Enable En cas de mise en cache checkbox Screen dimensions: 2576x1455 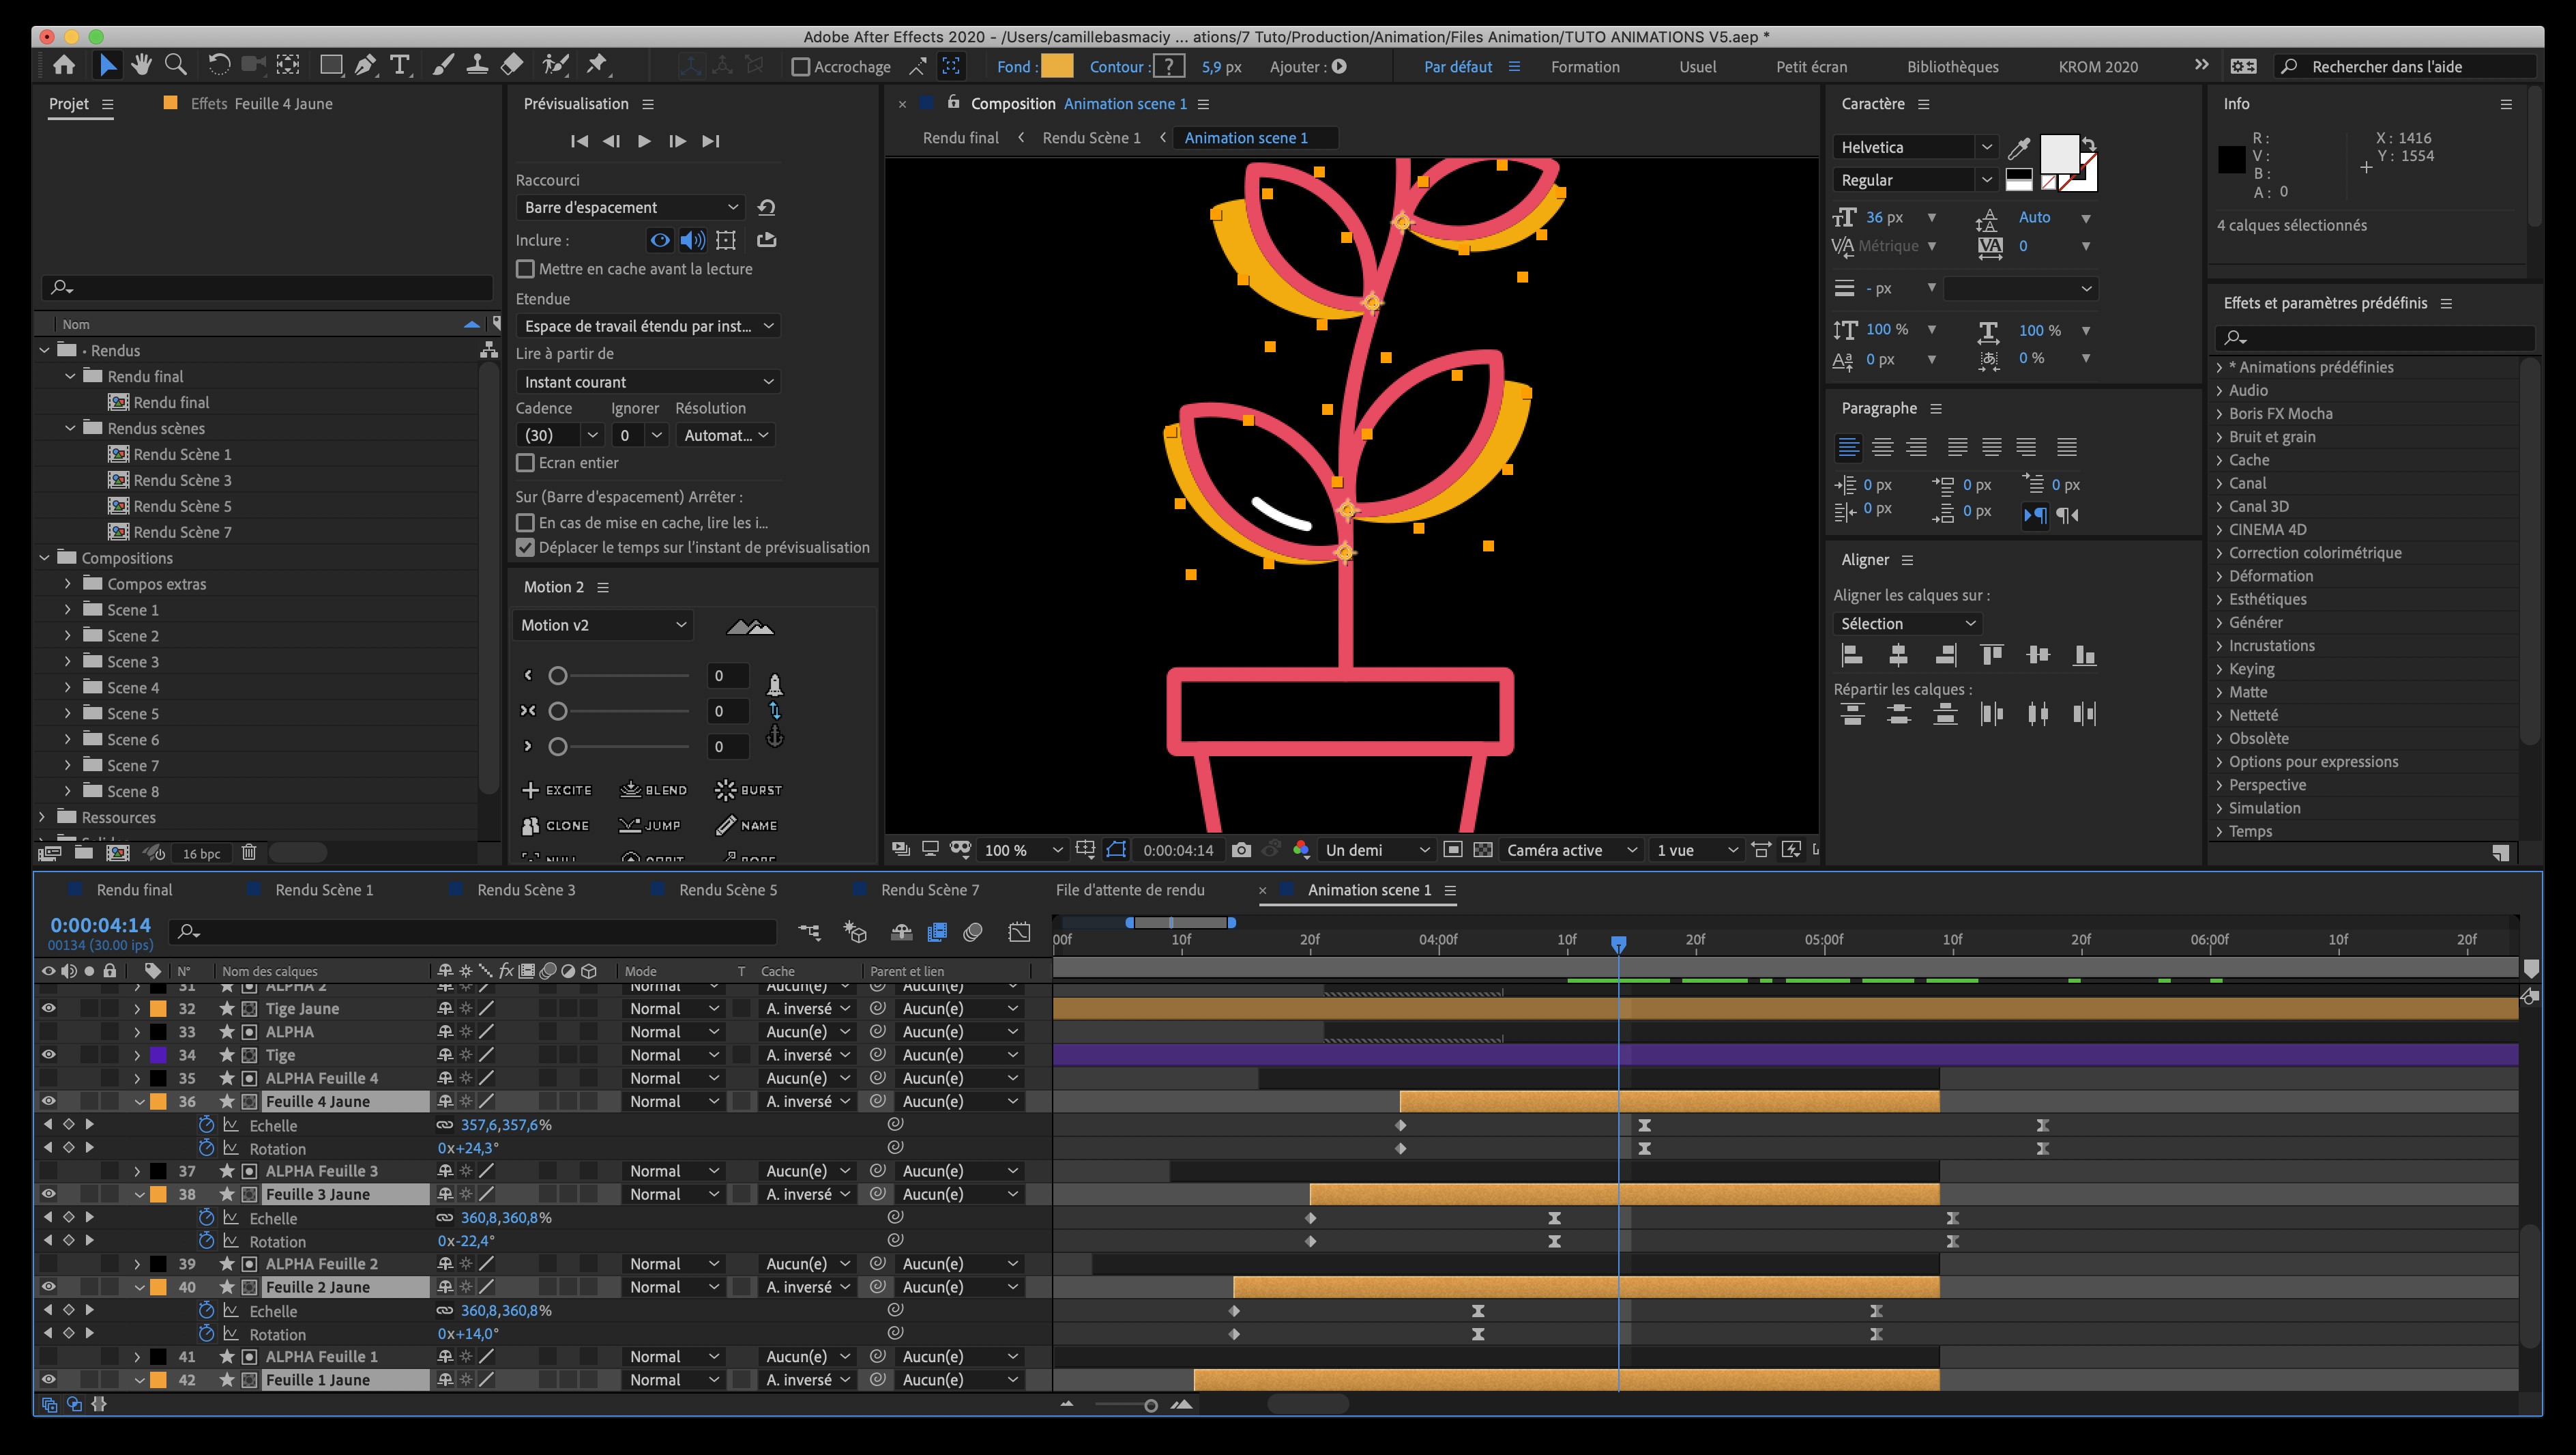point(525,522)
